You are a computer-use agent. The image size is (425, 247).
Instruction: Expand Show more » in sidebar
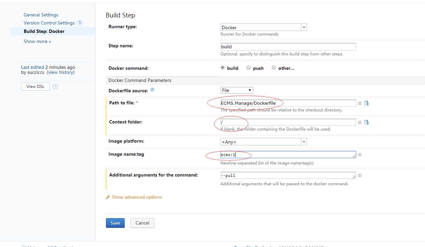pyautogui.click(x=37, y=41)
